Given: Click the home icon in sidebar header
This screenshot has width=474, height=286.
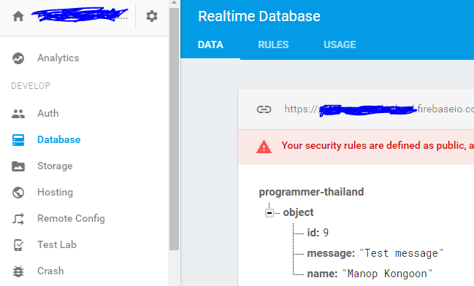Looking at the screenshot, I should (18, 16).
